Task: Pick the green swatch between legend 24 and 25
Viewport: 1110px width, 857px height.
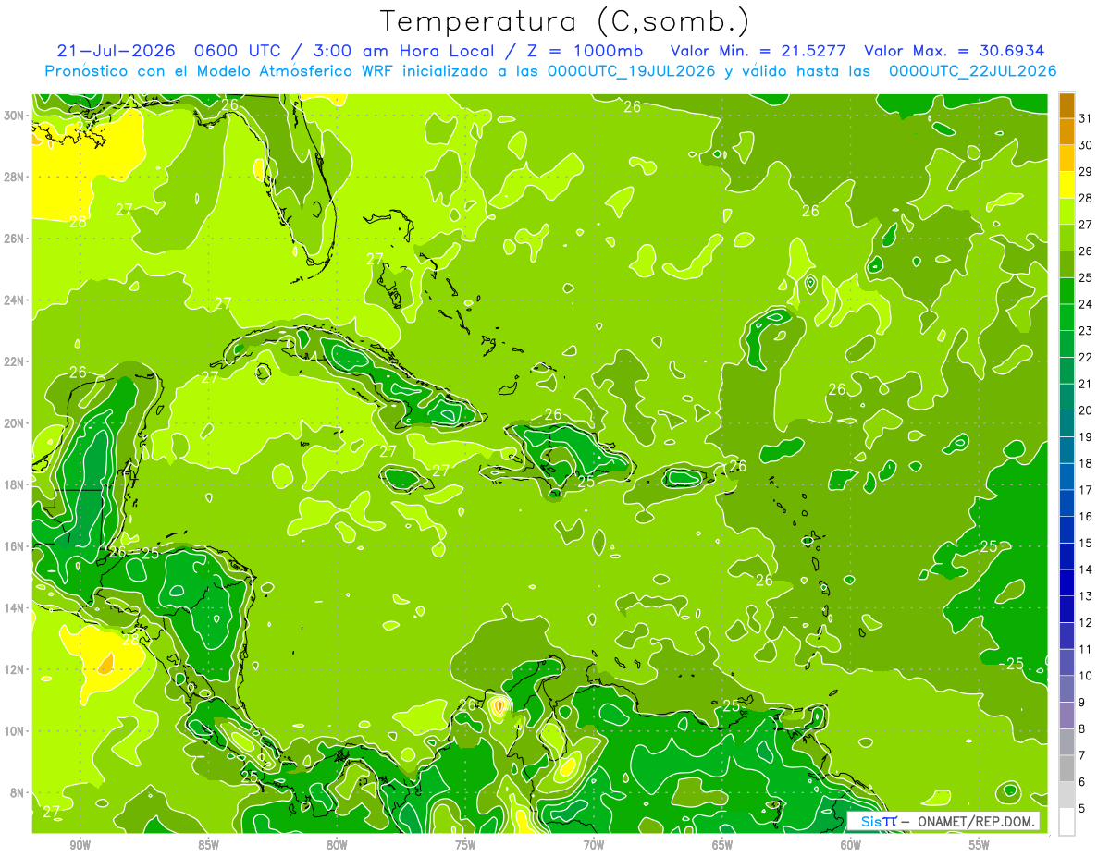Action: pyautogui.click(x=1067, y=291)
